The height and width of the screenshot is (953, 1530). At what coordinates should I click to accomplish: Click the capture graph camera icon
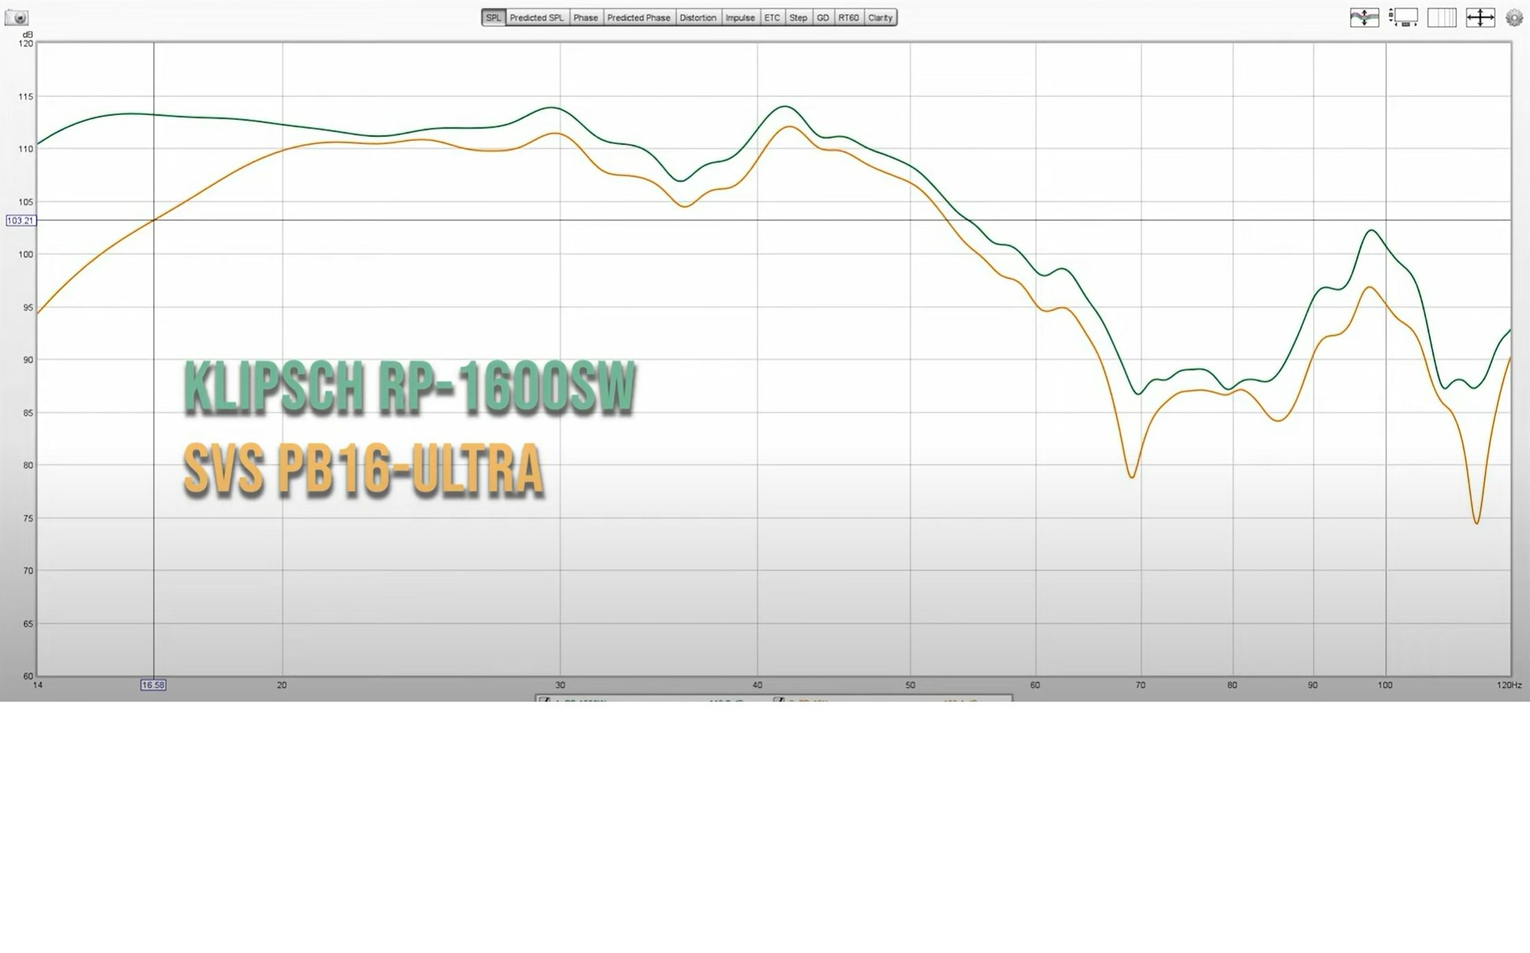[x=16, y=18]
